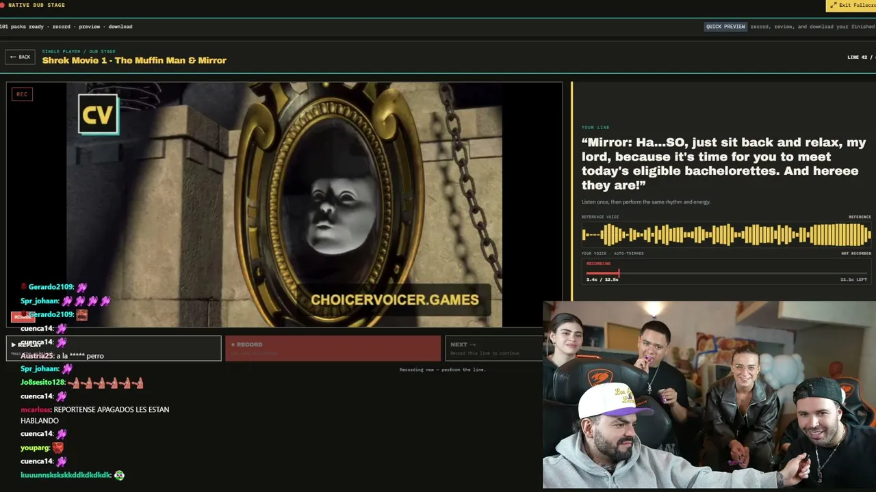The image size is (876, 492).
Task: Click the Mirror line script text
Action: click(724, 164)
